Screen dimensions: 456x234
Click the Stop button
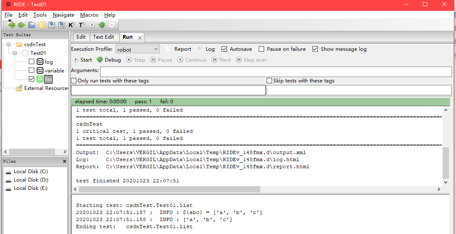135,60
